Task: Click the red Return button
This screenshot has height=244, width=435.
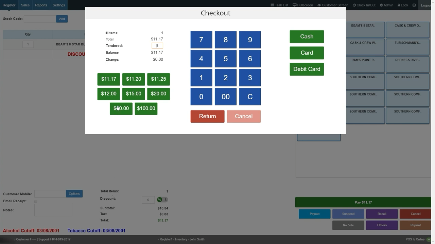Action: (207, 116)
